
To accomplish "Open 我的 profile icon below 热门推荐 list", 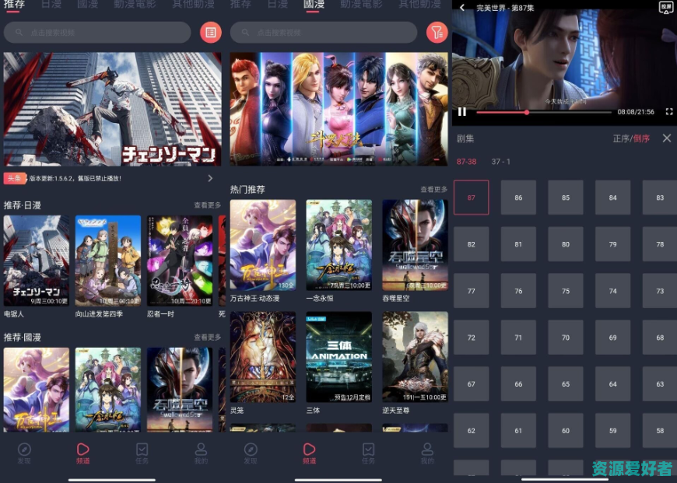I will tap(427, 453).
